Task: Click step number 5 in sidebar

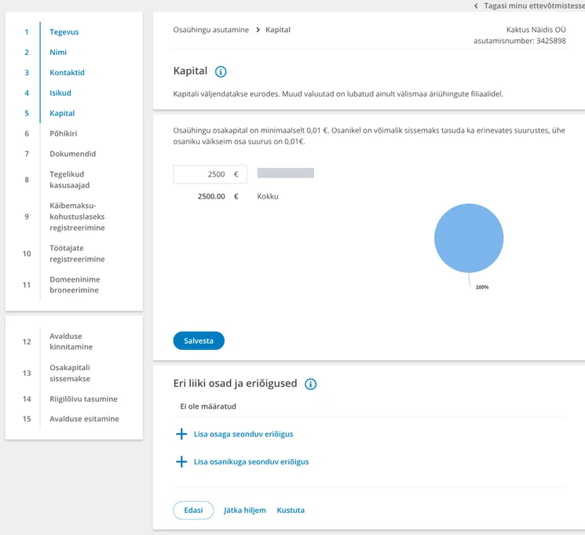Action: tap(27, 113)
